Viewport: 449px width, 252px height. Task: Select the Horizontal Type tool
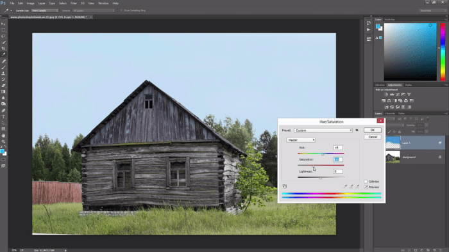coord(3,116)
